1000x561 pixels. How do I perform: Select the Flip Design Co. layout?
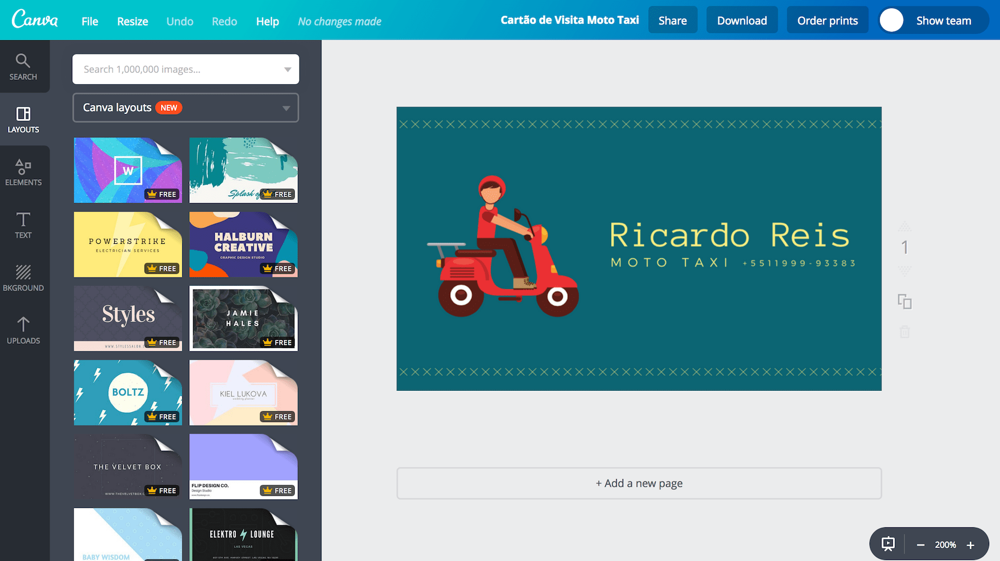[244, 467]
